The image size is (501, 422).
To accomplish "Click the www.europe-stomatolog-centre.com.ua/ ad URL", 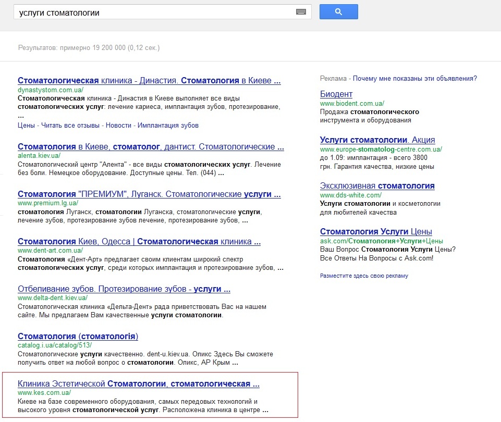I will [x=381, y=150].
